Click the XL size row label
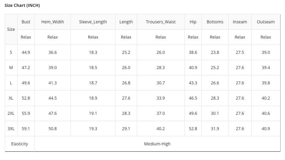The width and height of the screenshot is (285, 160). coord(11,98)
